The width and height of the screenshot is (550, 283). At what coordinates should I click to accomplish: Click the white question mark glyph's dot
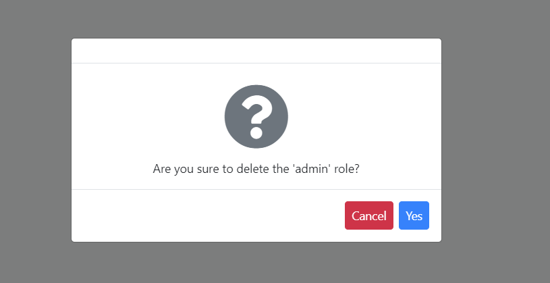tap(256, 133)
